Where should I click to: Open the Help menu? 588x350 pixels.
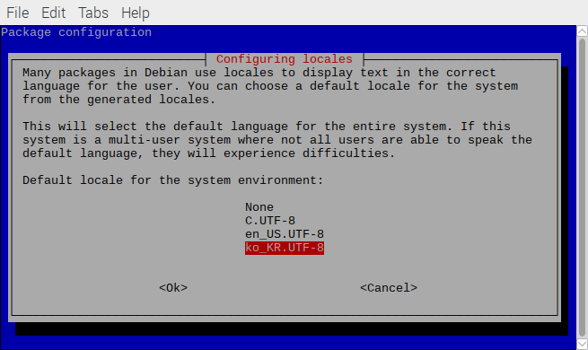tap(136, 13)
